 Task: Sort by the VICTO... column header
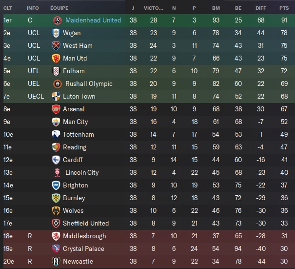[x=154, y=8]
